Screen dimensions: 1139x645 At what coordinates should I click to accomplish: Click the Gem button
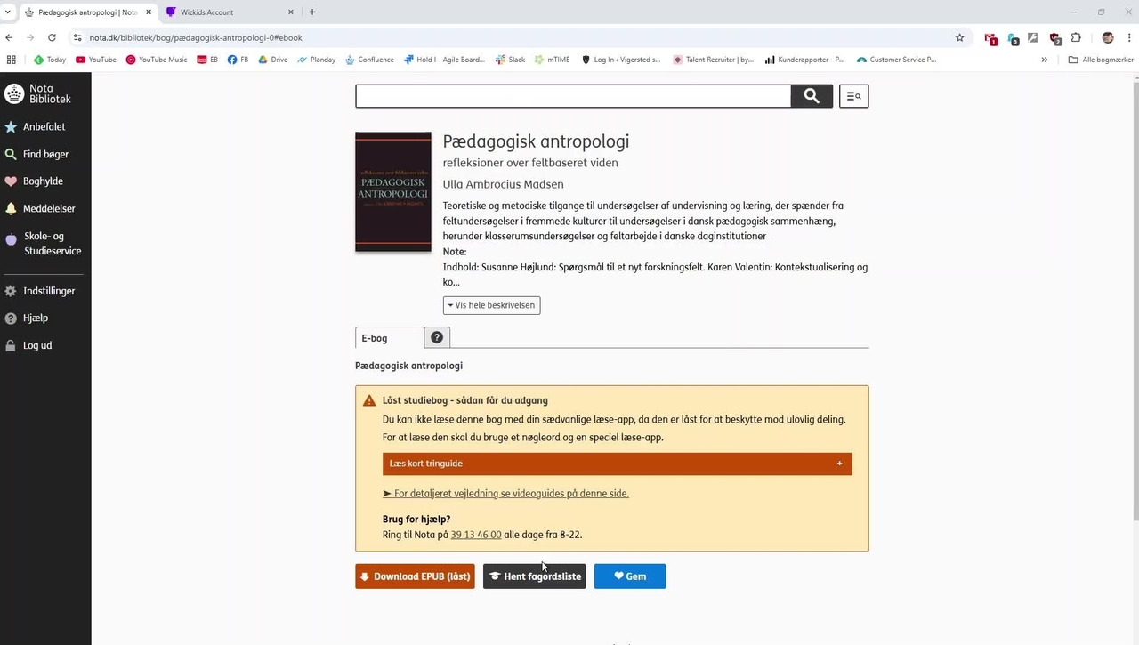629,576
